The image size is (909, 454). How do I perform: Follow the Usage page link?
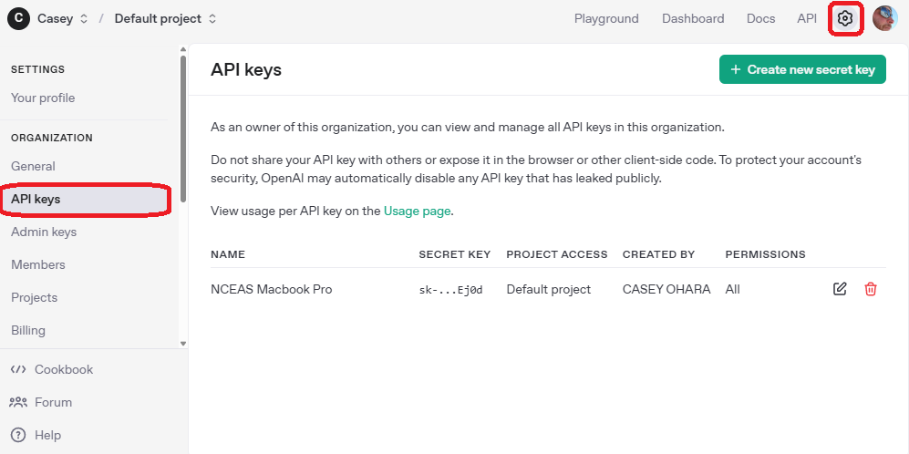417,211
